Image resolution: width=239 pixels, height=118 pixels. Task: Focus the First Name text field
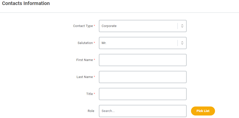click(x=143, y=60)
